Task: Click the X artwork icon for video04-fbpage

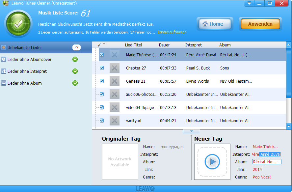Action: [x=115, y=107]
